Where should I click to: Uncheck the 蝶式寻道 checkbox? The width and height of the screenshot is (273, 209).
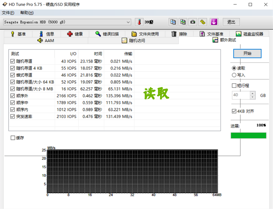13,75
